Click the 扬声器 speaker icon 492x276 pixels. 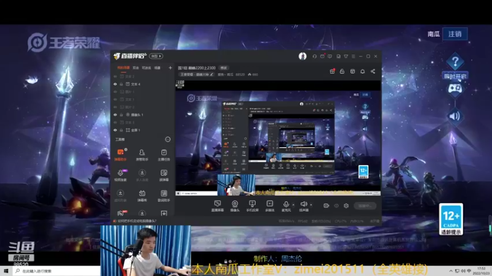point(303,204)
